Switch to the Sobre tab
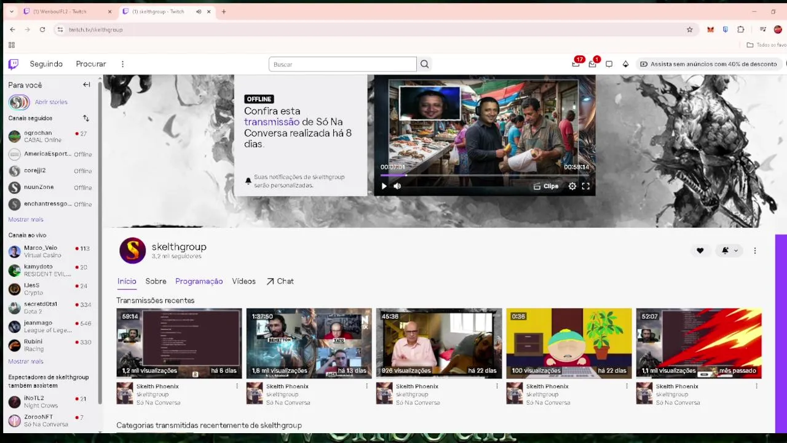The image size is (787, 443). (x=156, y=281)
